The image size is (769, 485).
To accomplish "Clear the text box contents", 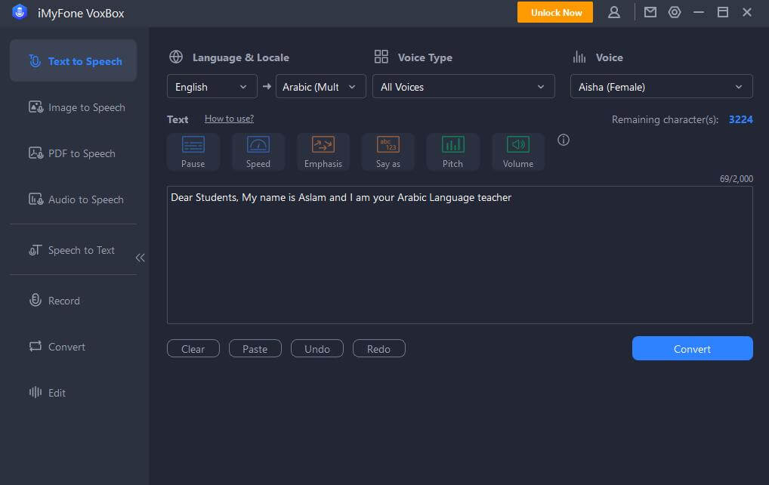I will click(193, 349).
